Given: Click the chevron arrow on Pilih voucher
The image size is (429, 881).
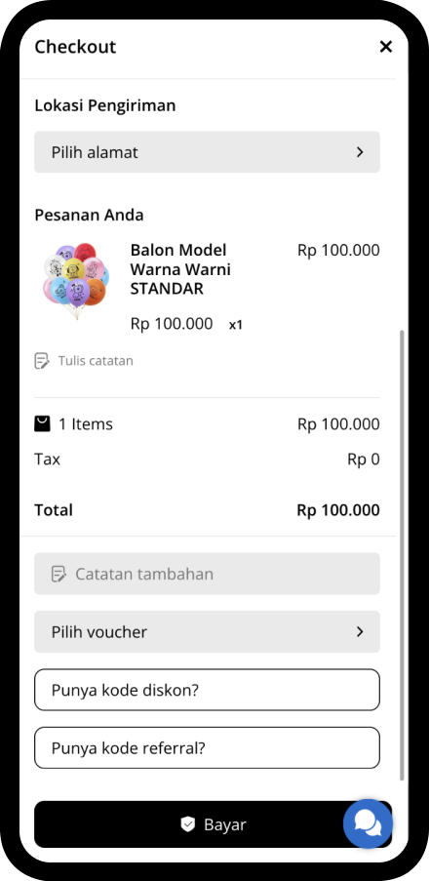Looking at the screenshot, I should click(x=360, y=631).
